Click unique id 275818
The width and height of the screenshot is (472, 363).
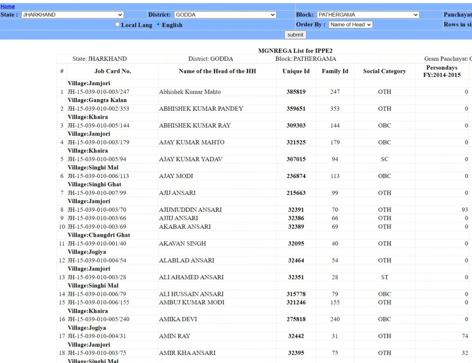296,319
